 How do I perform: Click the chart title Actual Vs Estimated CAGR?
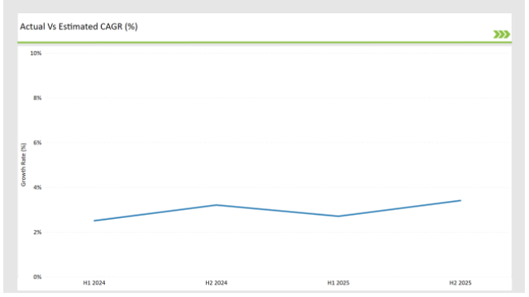point(79,27)
